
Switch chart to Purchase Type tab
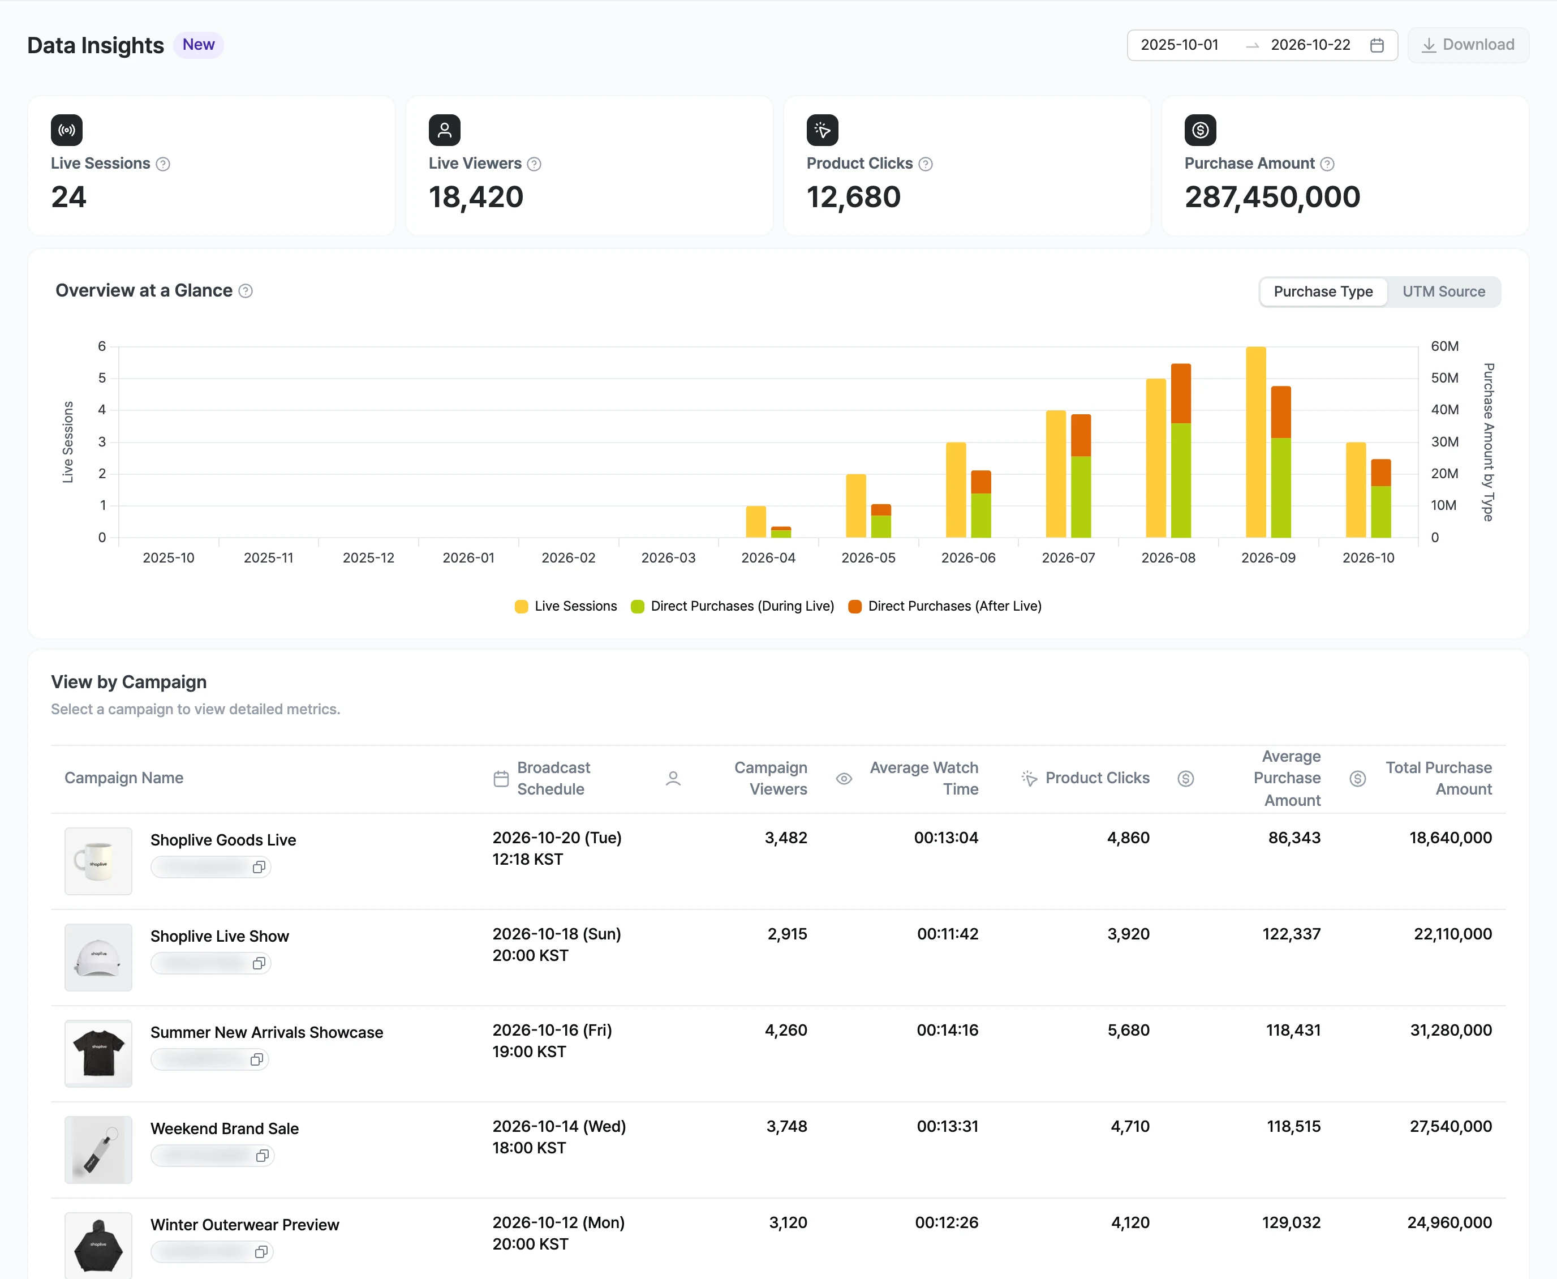pyautogui.click(x=1323, y=292)
